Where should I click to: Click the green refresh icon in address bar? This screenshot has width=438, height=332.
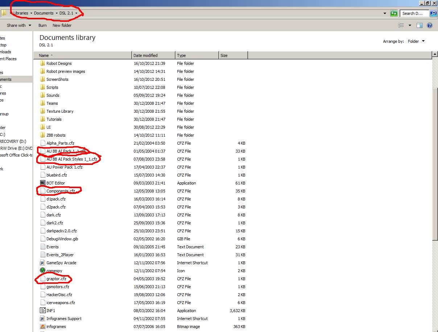394,13
